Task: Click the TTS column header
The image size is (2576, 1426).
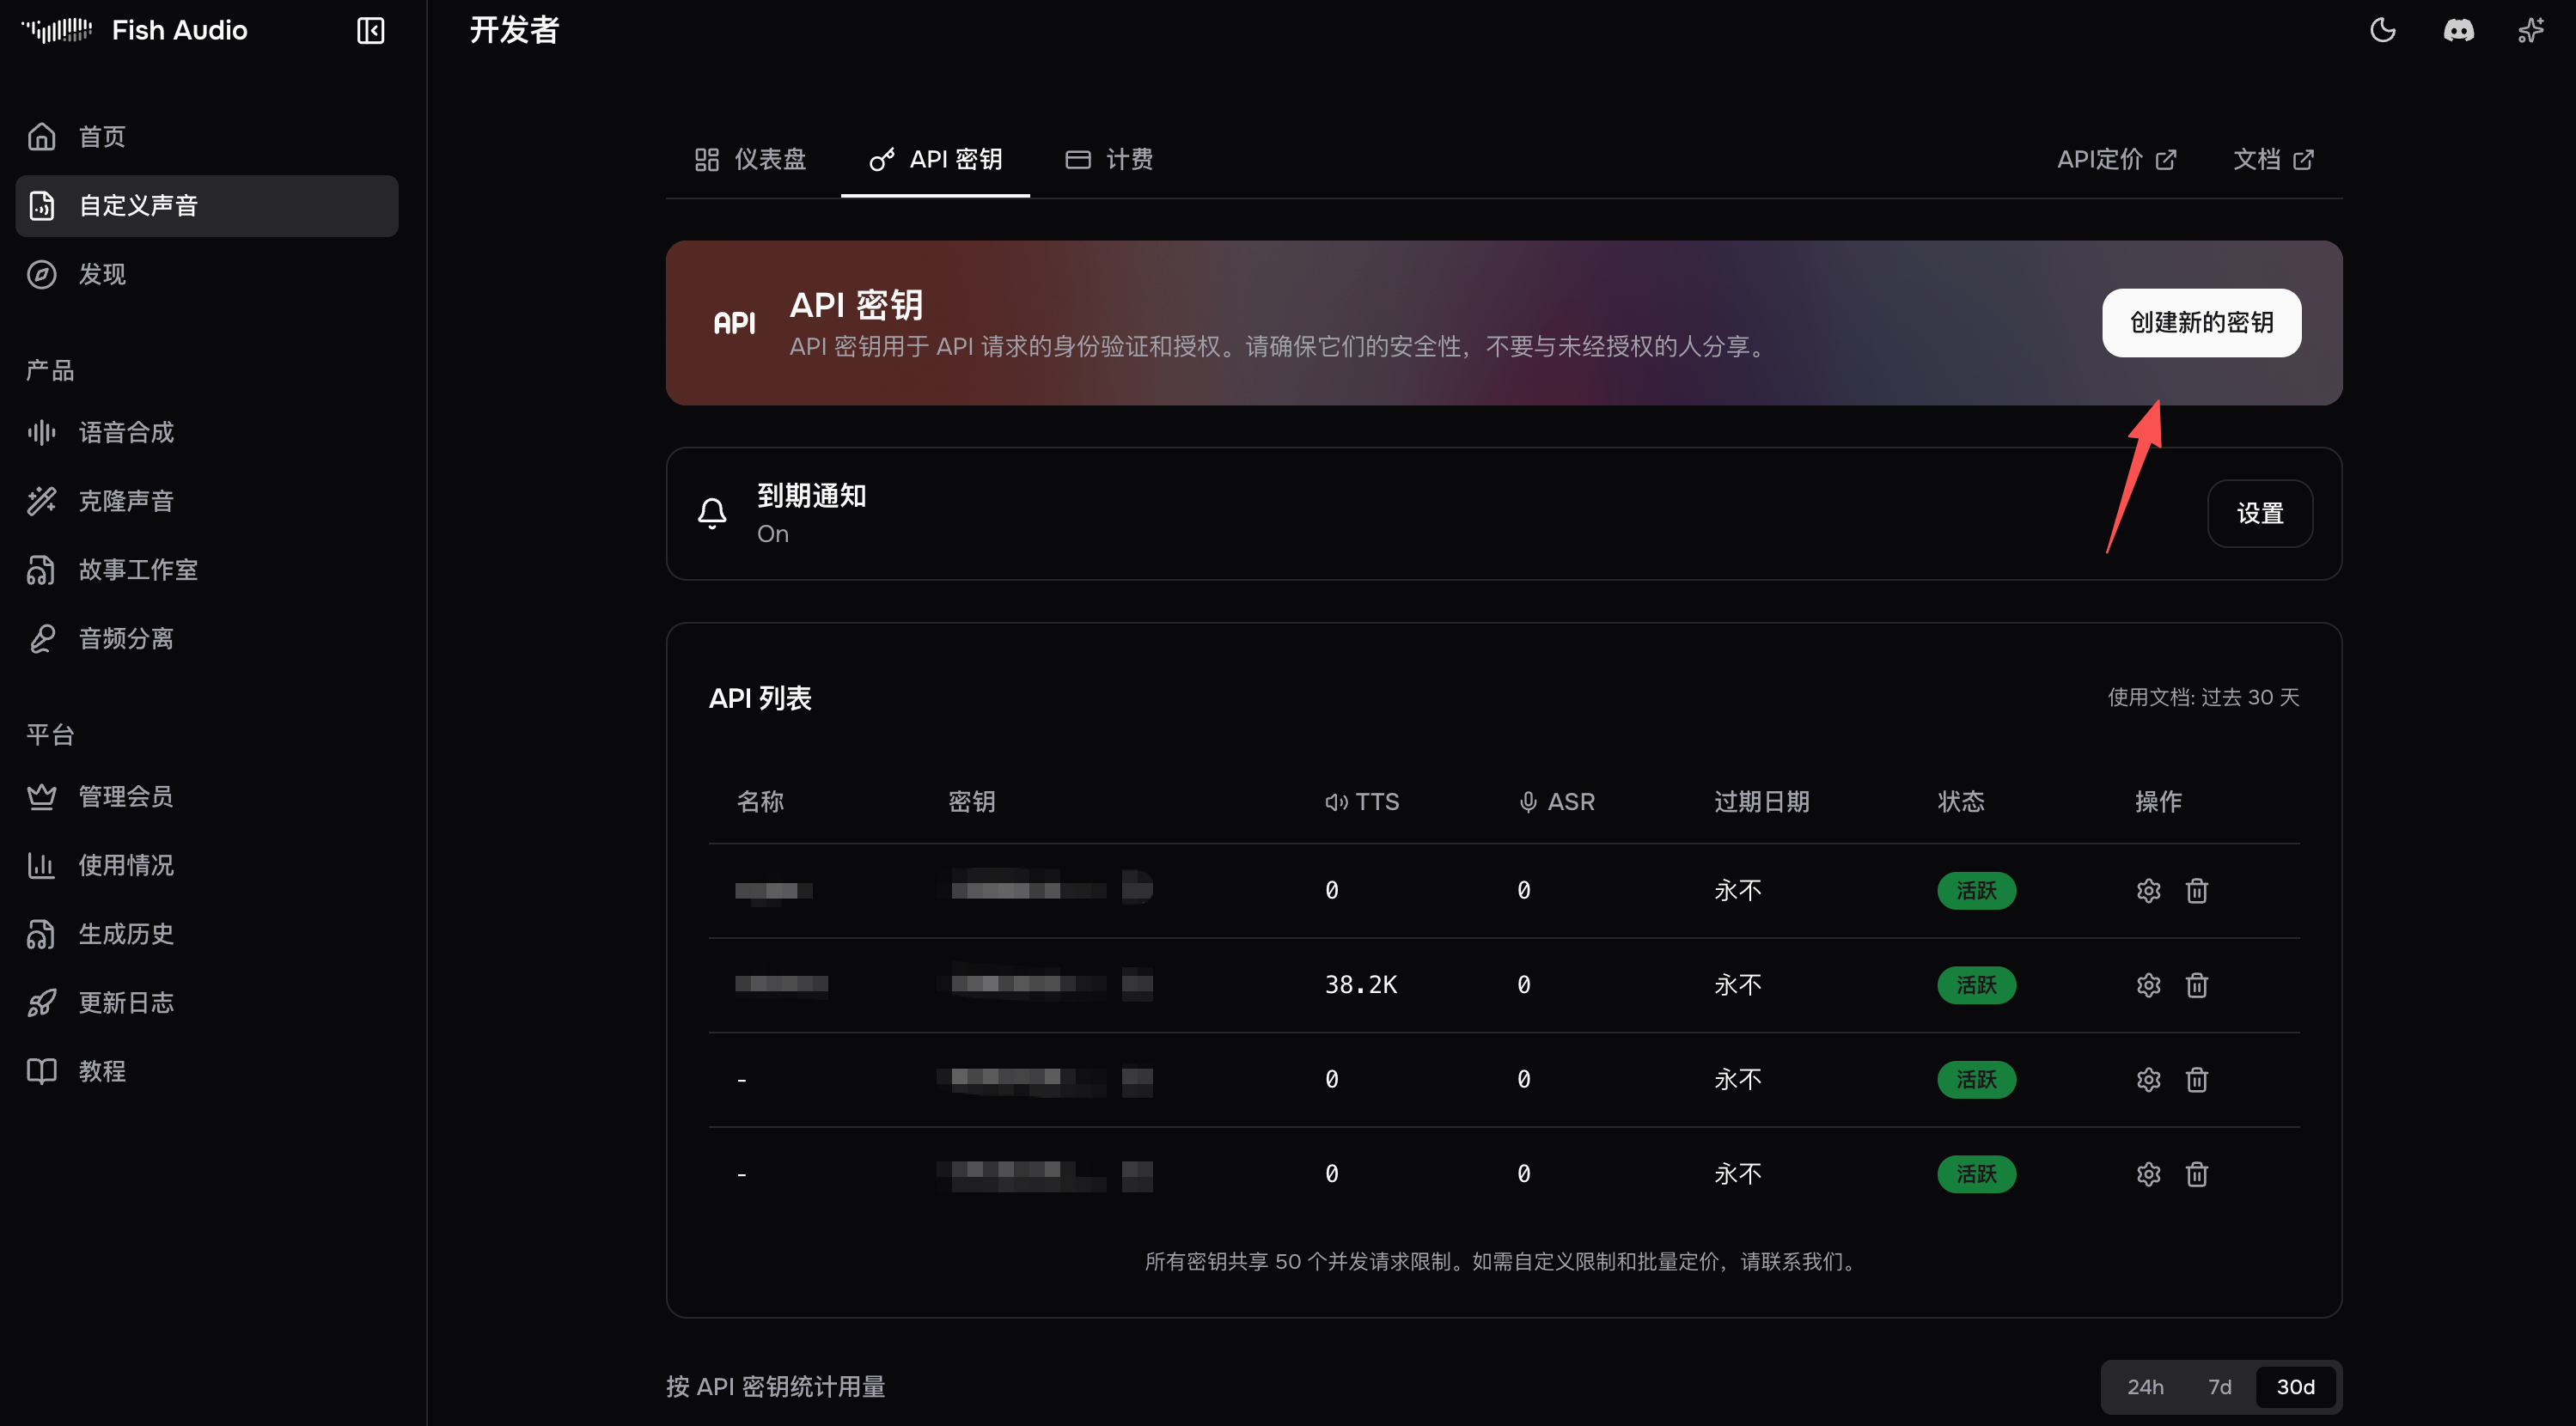Action: (x=1361, y=802)
